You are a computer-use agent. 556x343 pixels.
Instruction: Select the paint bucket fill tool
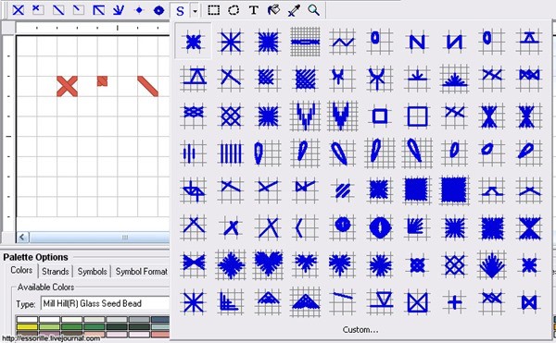273,10
